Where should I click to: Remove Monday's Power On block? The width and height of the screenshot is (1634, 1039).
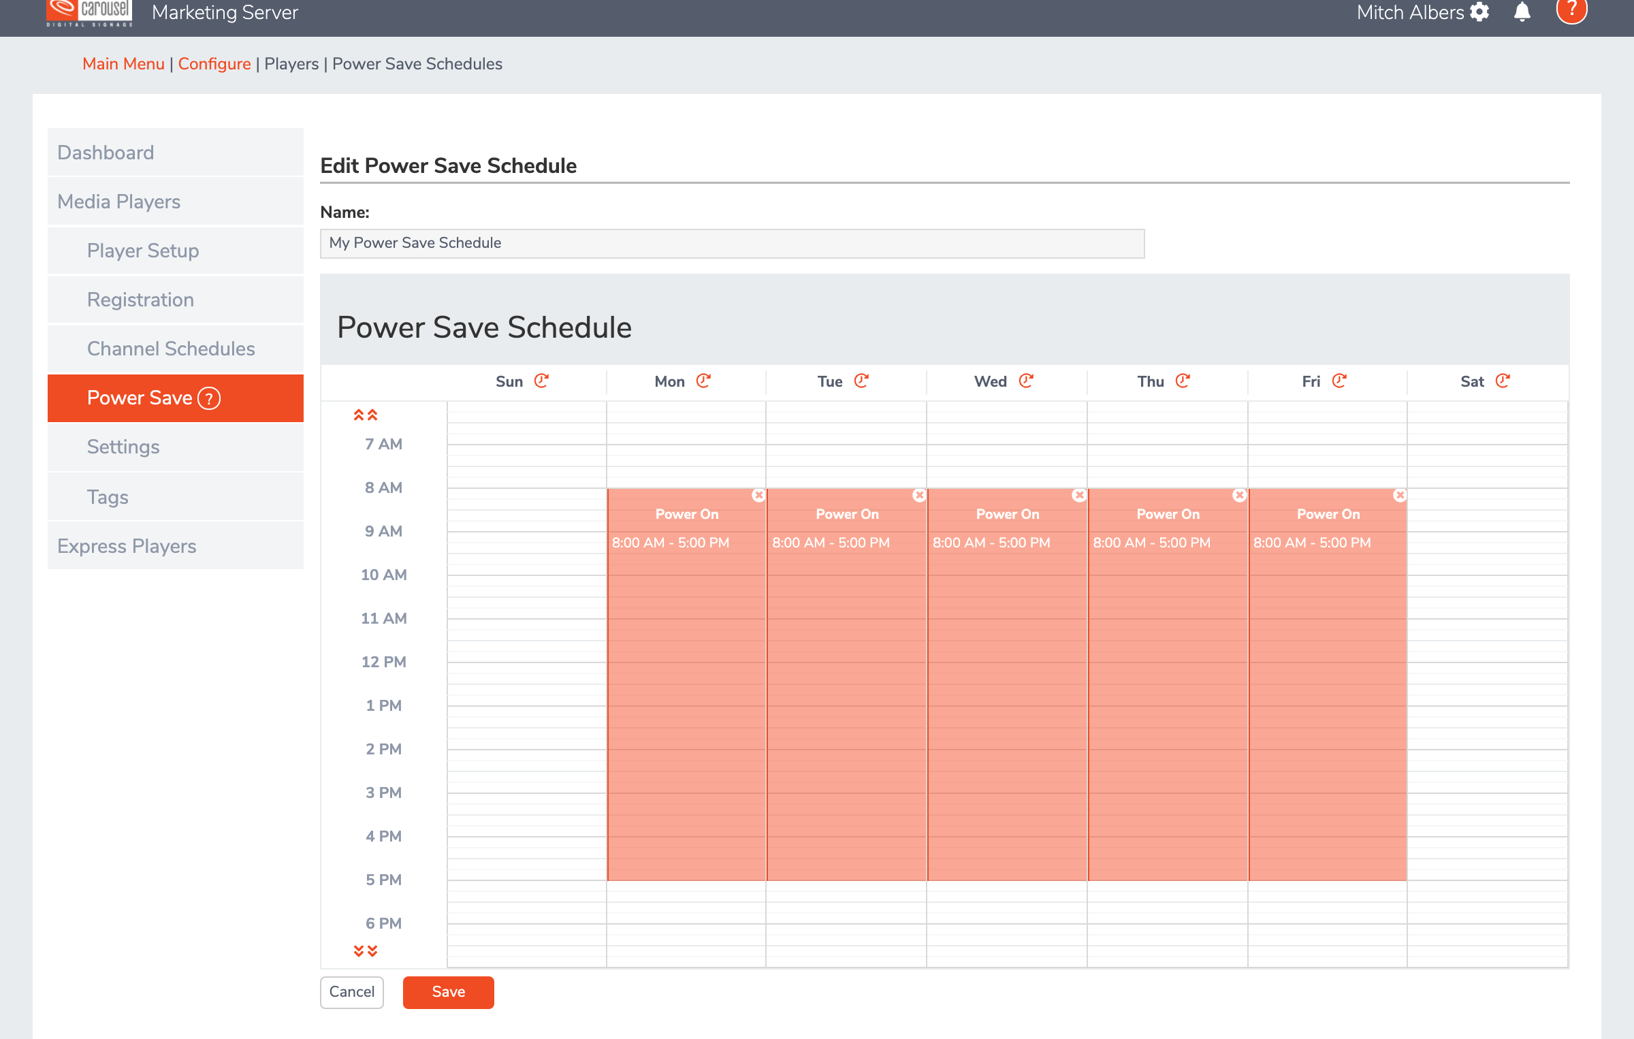pos(758,495)
